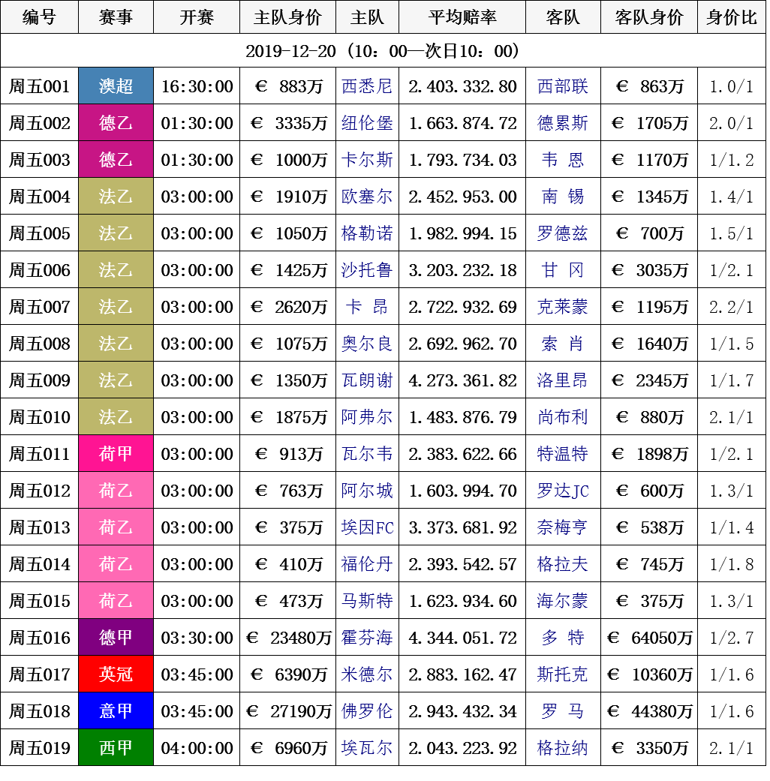Open home team 格勒诺
The width and height of the screenshot is (770, 781).
click(367, 233)
